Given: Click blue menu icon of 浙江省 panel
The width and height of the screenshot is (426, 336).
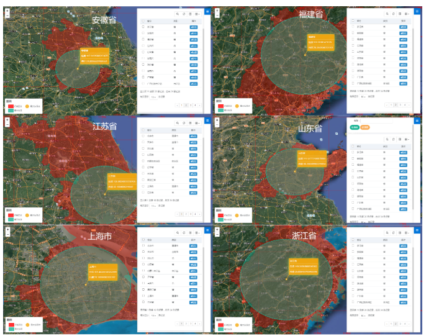Looking at the screenshot, I should [417, 230].
